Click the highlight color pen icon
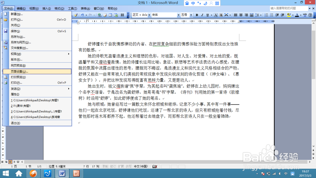Image resolution: width=316 pixels, height=178 pixels. pyautogui.click(x=289, y=15)
